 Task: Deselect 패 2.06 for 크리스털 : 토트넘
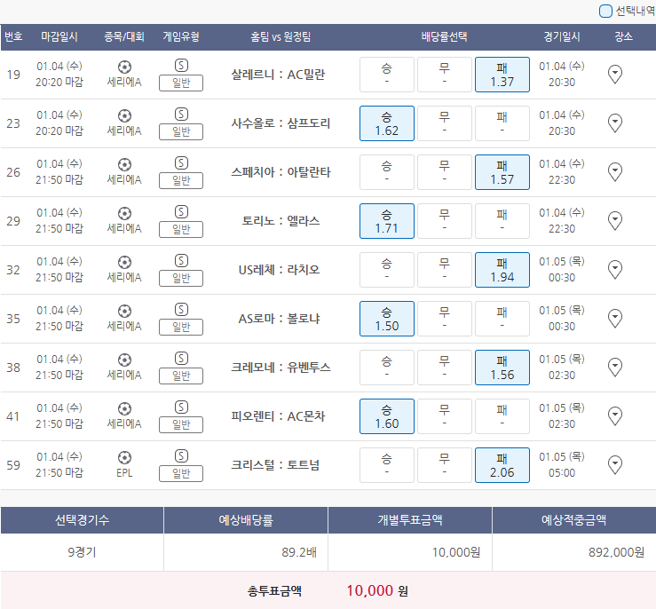tap(502, 464)
